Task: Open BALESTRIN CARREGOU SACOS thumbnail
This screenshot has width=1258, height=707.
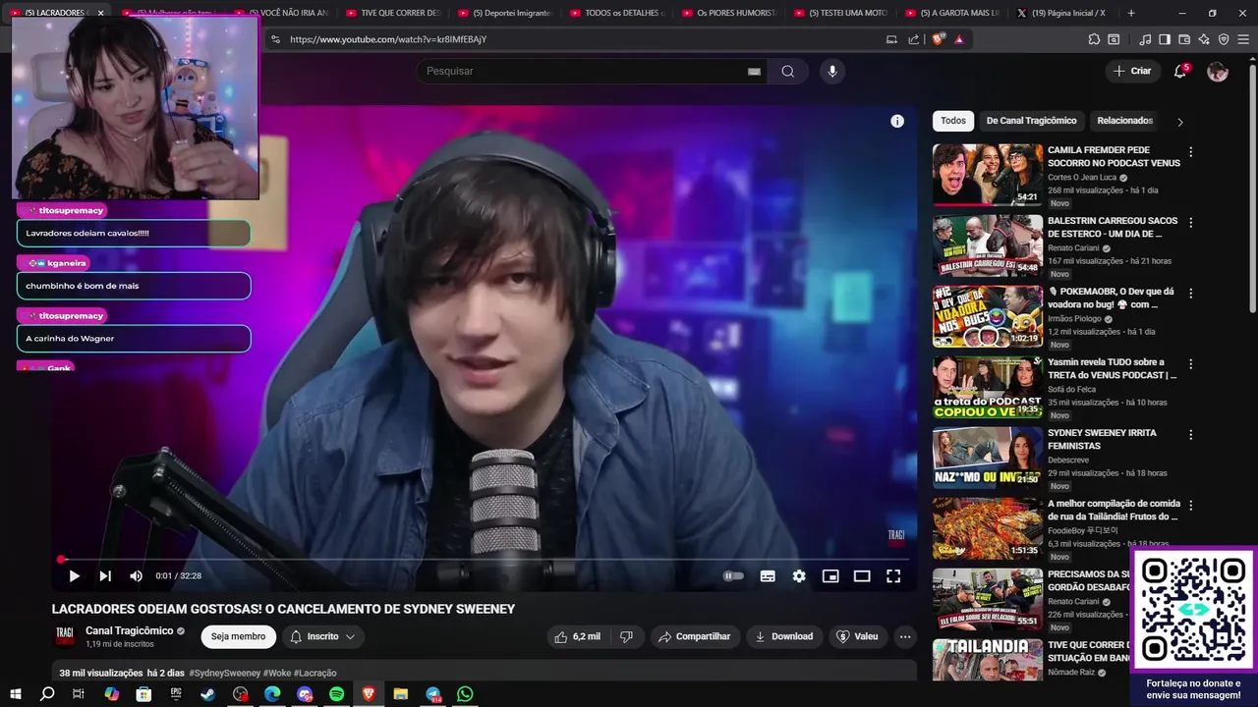Action: tap(988, 245)
